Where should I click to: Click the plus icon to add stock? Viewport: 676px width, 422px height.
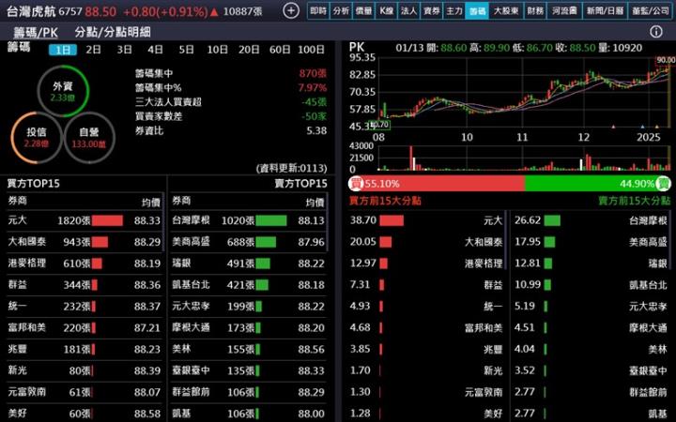(291, 10)
